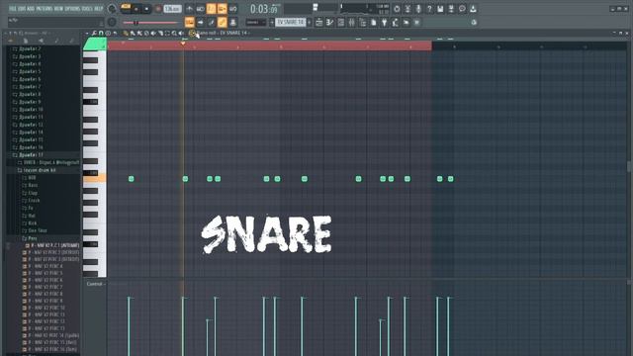This screenshot has height=356, width=633.
Task: Open the piano roll menu arrow at title bar left
Action: tap(87, 33)
